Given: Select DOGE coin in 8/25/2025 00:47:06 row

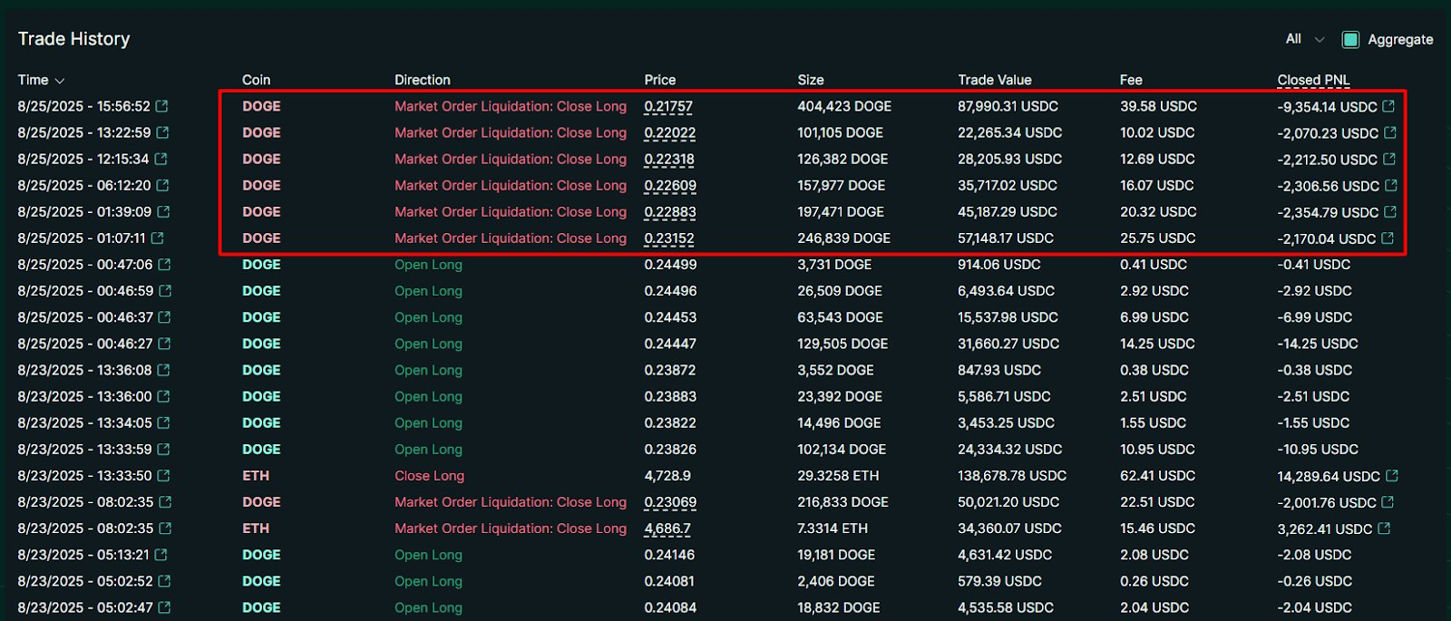Looking at the screenshot, I should [x=261, y=265].
